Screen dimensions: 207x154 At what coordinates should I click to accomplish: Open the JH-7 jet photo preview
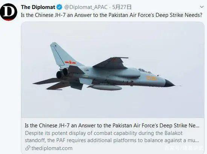pos(113,70)
